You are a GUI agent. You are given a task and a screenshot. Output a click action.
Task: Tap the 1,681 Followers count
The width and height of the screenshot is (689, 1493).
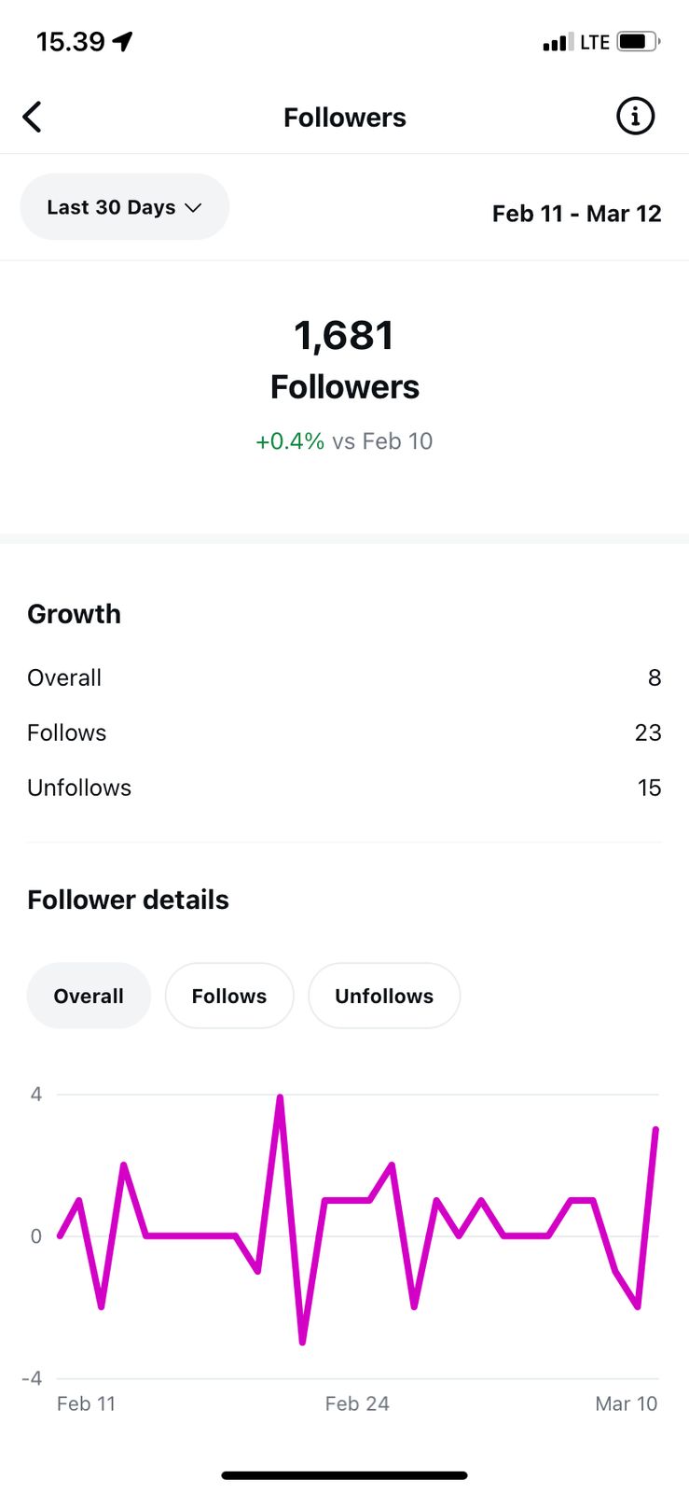coord(344,336)
